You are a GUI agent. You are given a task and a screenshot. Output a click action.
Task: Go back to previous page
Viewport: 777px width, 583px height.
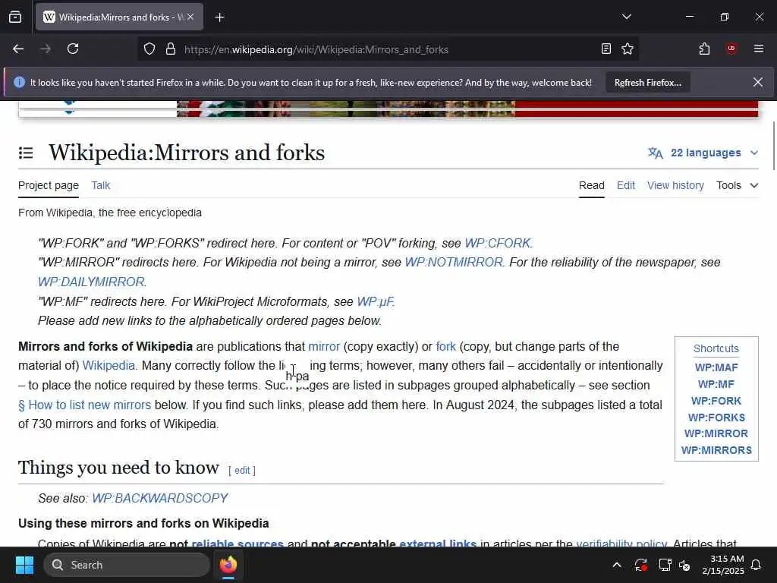[18, 49]
